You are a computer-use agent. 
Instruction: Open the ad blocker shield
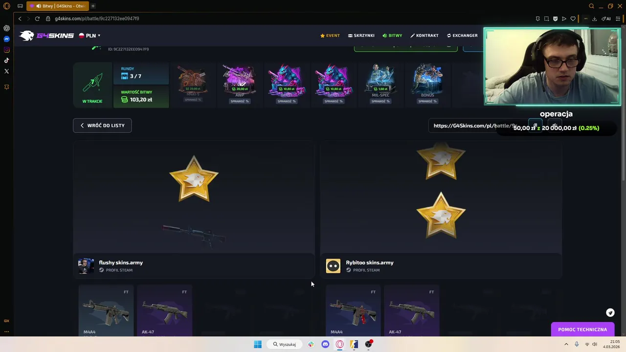(x=555, y=19)
